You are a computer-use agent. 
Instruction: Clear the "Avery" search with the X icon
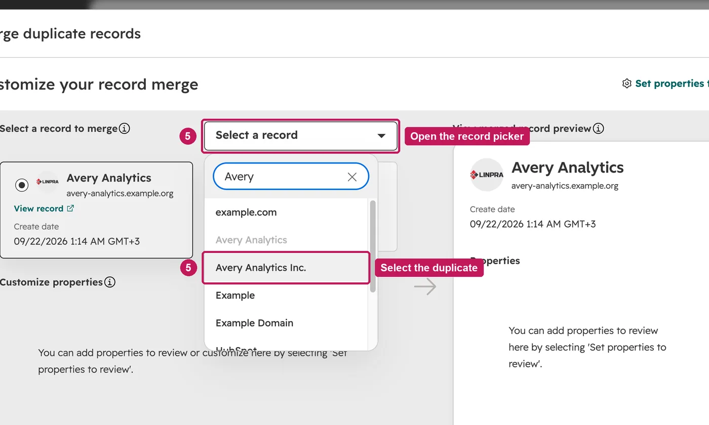click(x=352, y=177)
